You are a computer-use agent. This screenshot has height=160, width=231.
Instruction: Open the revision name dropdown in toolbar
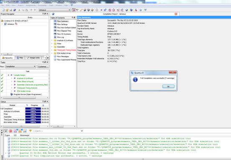pos(69,10)
